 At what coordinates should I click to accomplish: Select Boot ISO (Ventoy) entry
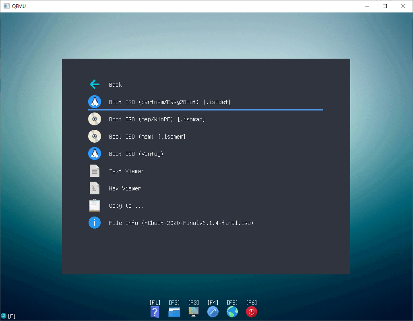point(206,154)
